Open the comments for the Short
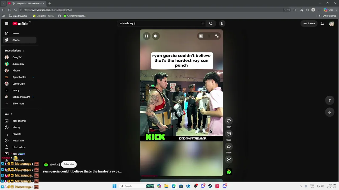The height and width of the screenshot is (190, 339). tap(229, 134)
